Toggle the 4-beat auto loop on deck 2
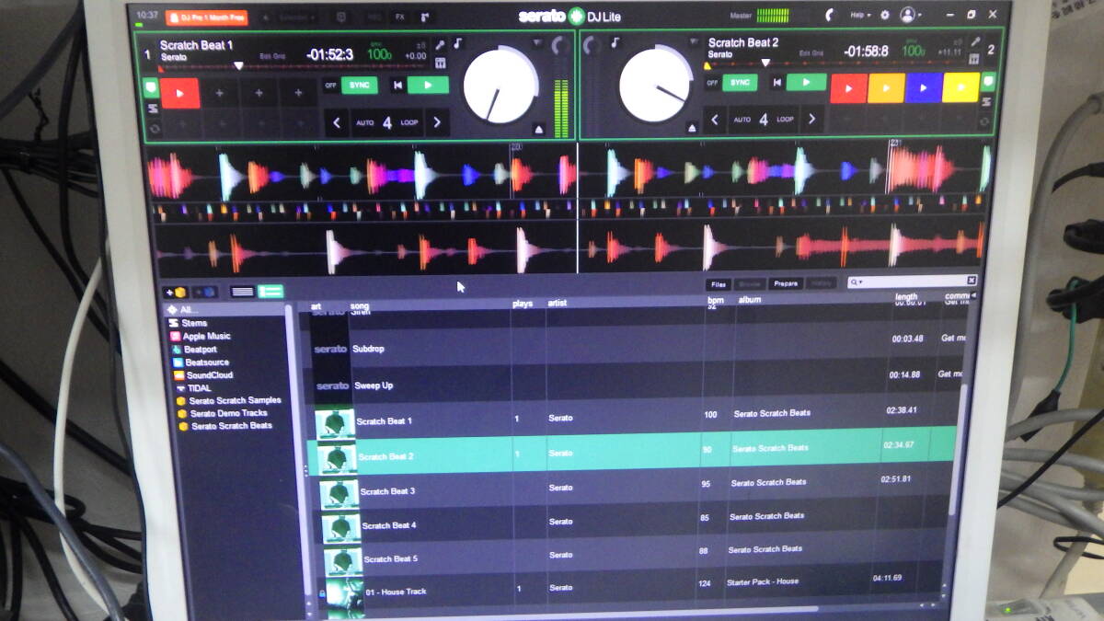The height and width of the screenshot is (621, 1104). coord(764,119)
